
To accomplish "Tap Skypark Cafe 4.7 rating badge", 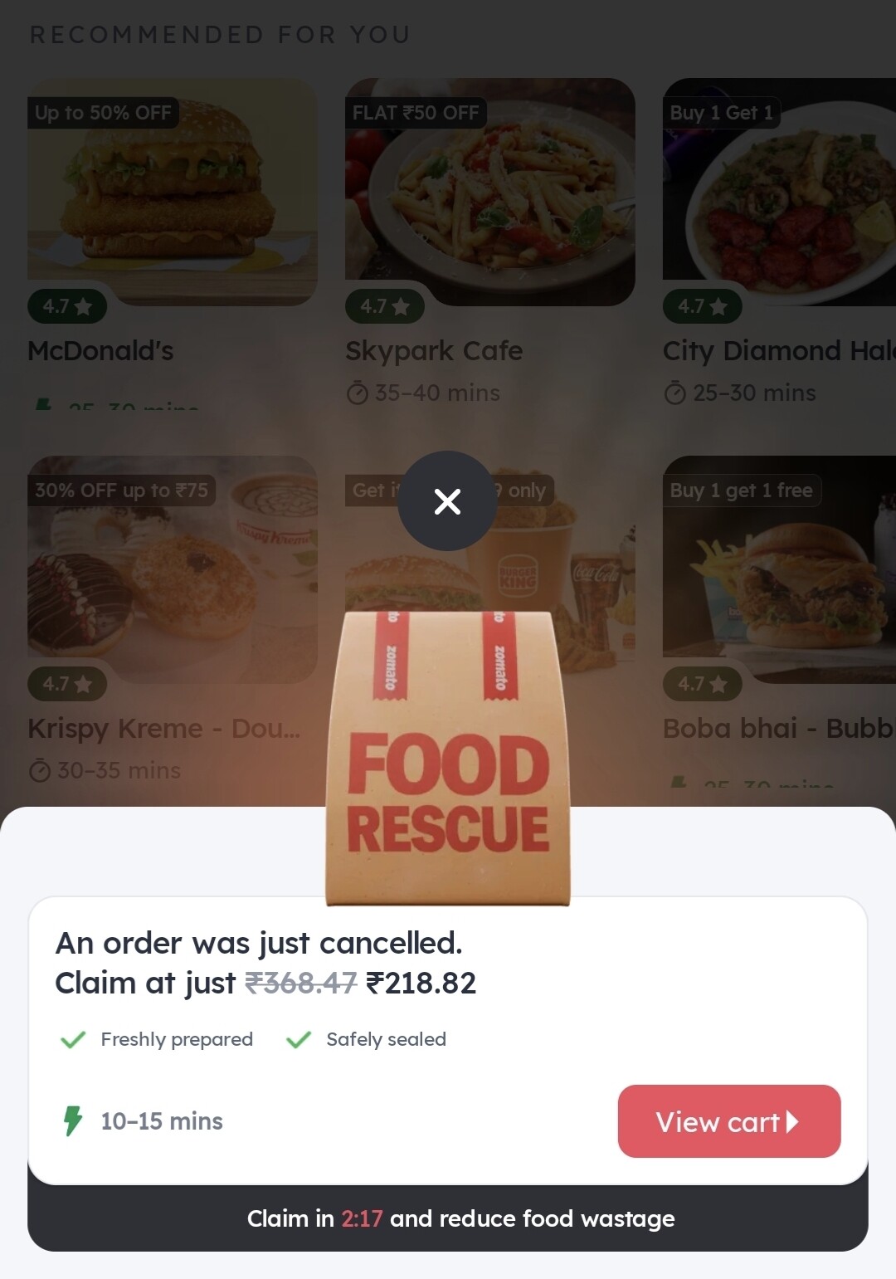I will (x=385, y=306).
